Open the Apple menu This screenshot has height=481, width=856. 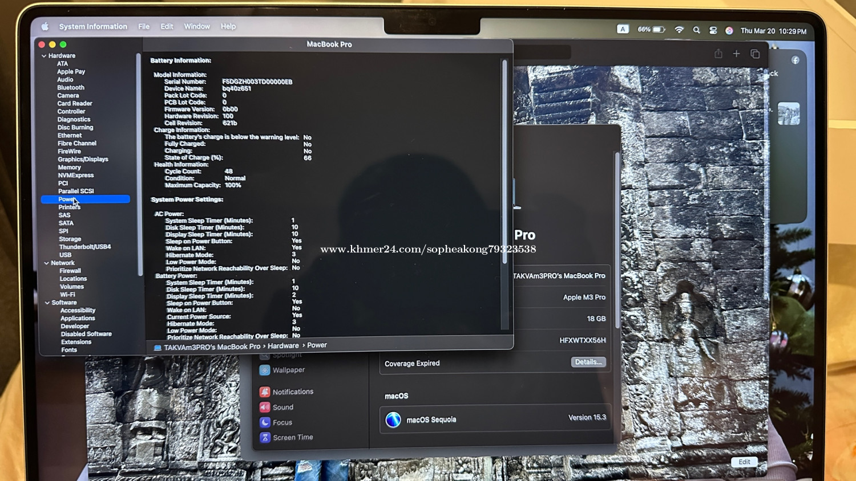[45, 26]
